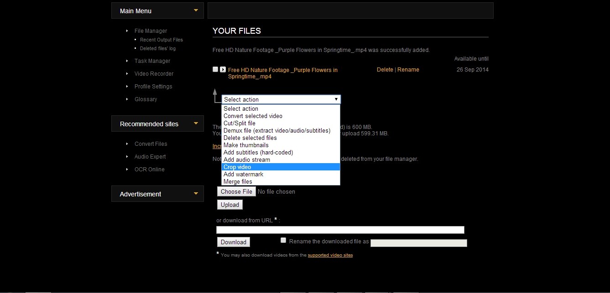The width and height of the screenshot is (610, 293).
Task: Collapse the Main Menu panel arrow
Action: pyautogui.click(x=196, y=10)
